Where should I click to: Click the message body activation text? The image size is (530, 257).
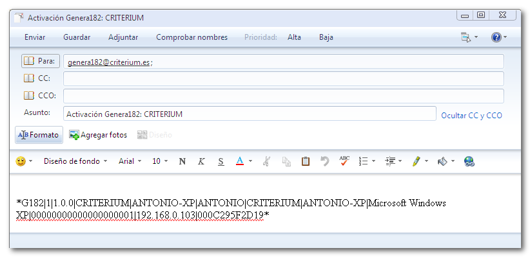coord(231,209)
